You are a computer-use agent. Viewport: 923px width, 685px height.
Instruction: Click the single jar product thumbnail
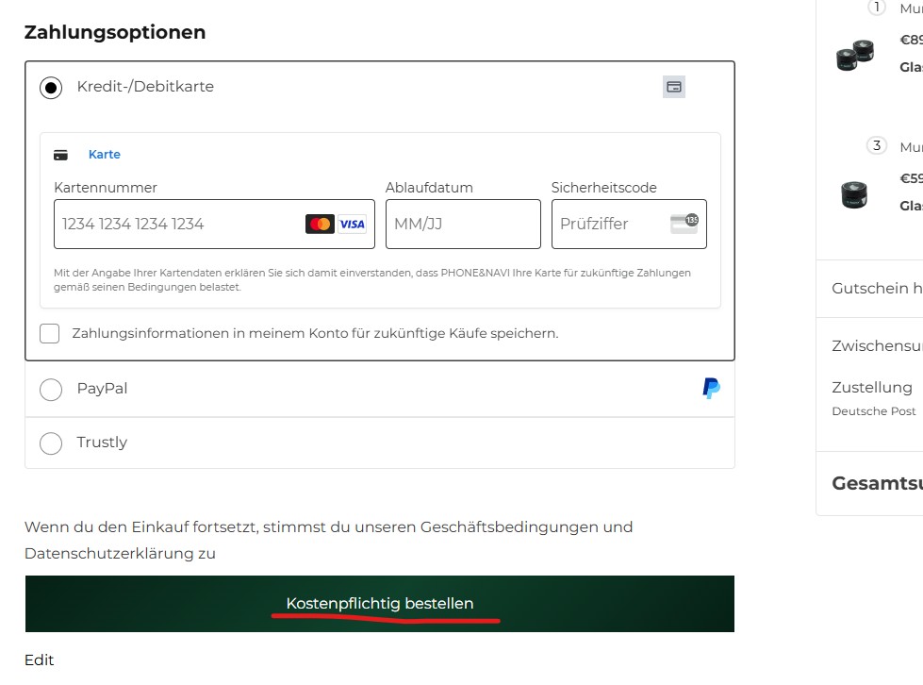pyautogui.click(x=854, y=194)
